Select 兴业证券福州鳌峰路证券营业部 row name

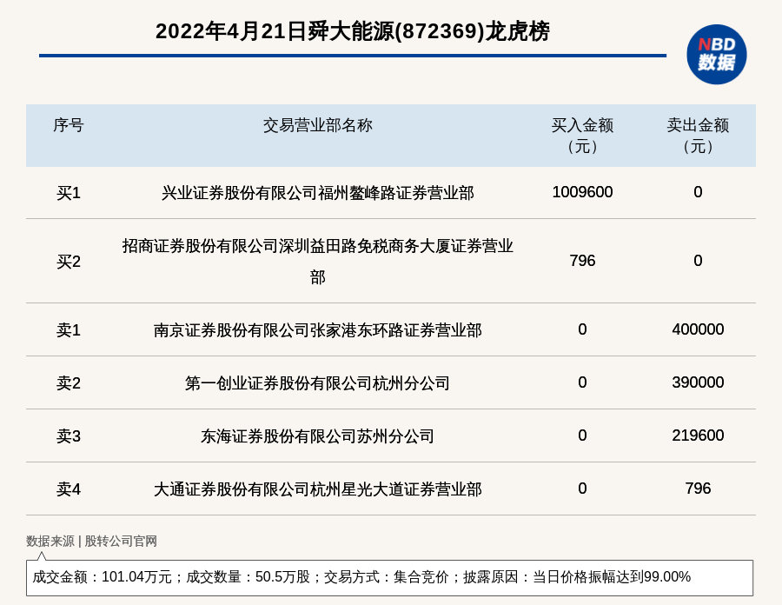[317, 193]
